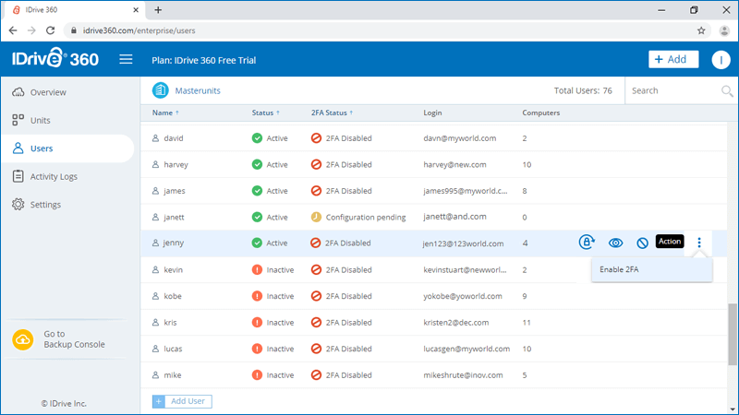739x415 pixels.
Task: Sort by 2FA Status column
Action: pyautogui.click(x=332, y=113)
